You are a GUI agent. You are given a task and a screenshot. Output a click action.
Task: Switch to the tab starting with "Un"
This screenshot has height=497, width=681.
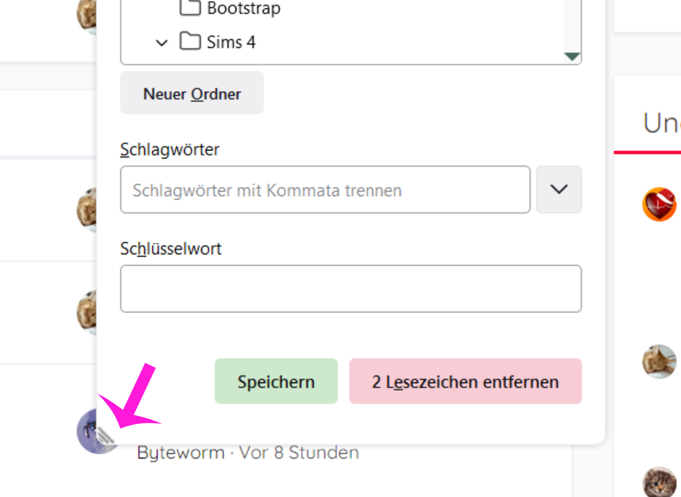[661, 124]
